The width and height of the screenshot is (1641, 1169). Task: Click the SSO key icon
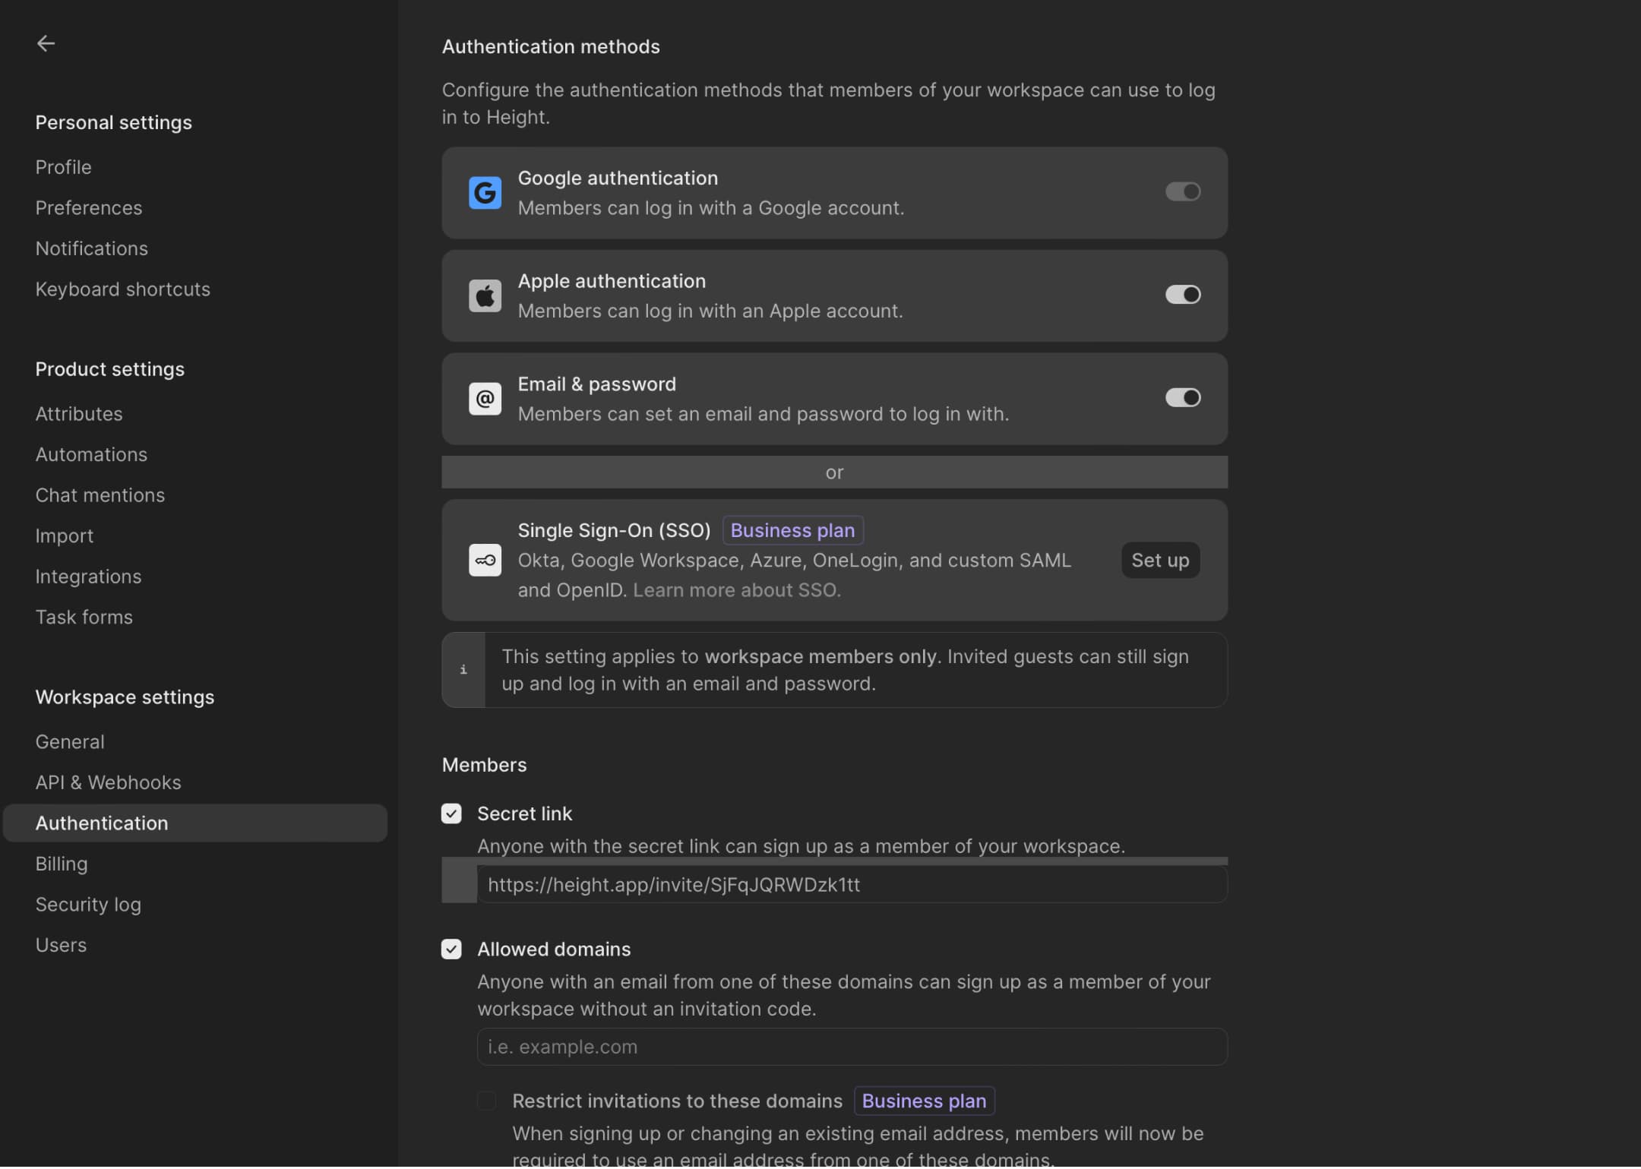tap(485, 561)
